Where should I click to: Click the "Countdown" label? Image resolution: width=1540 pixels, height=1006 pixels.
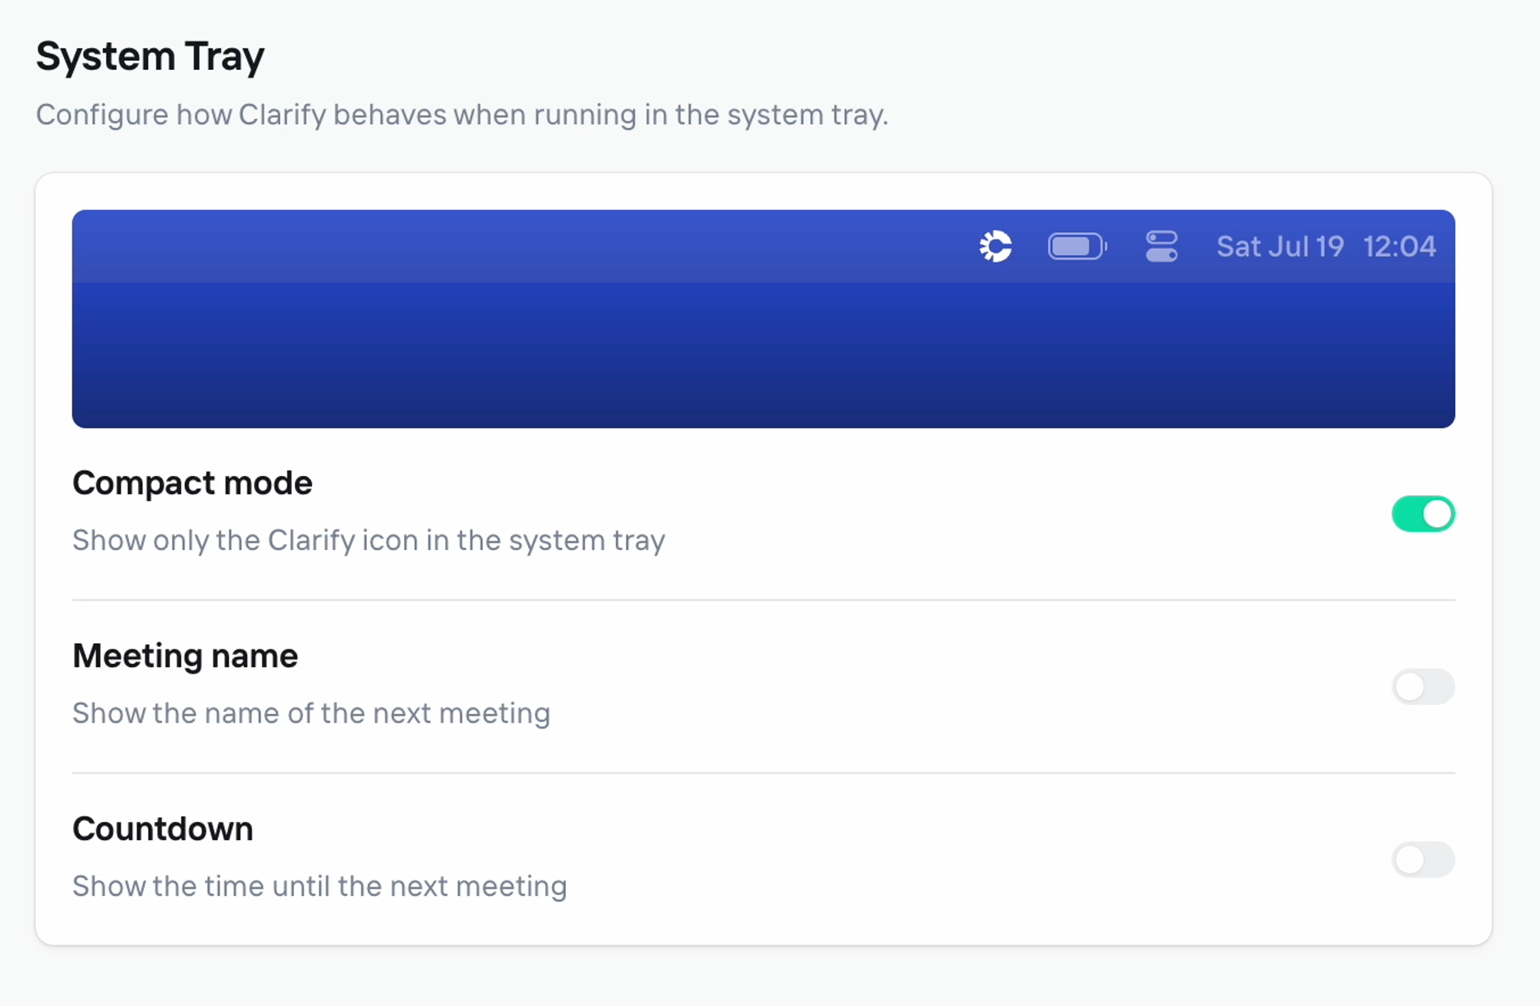coord(162,830)
